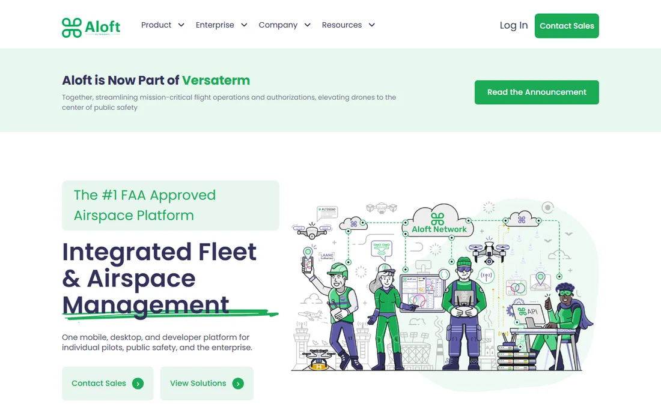The width and height of the screenshot is (661, 413).
Task: Click the Integrated Fleet & Airspace Management heading
Action: pos(159,279)
